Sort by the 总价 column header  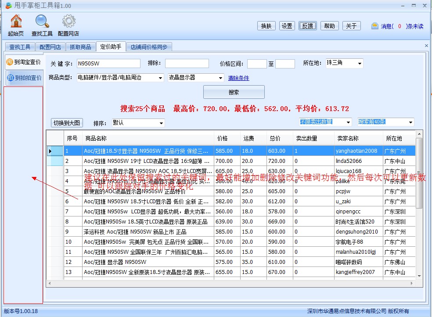point(280,138)
